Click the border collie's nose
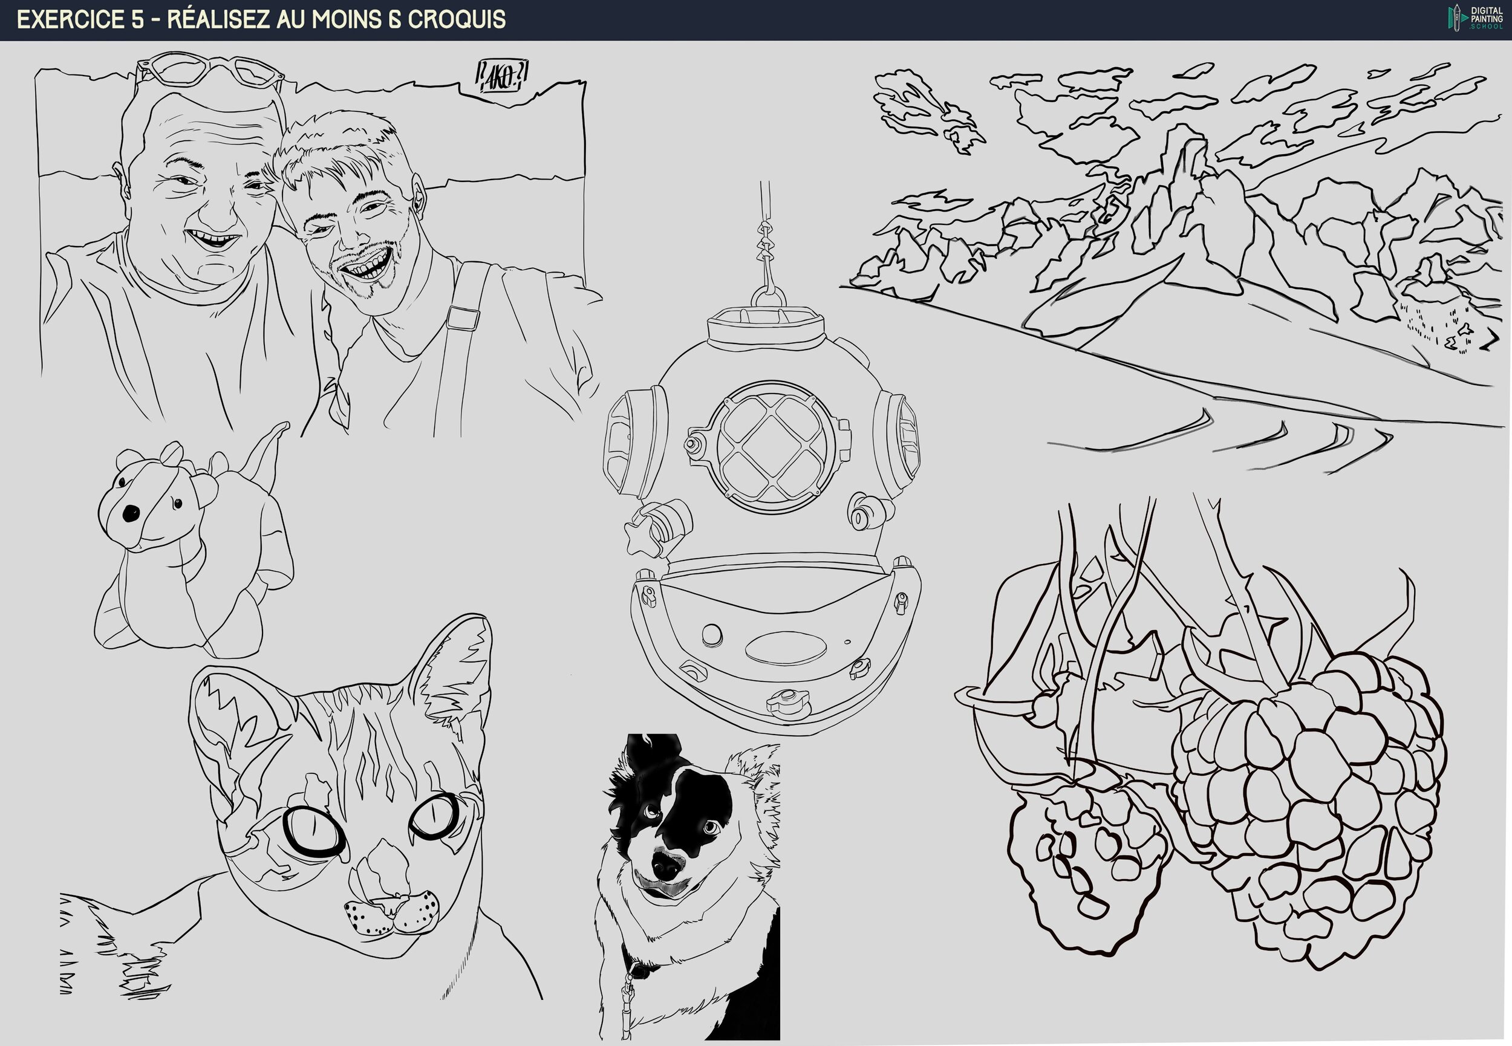This screenshot has height=1046, width=1512. coord(666,867)
